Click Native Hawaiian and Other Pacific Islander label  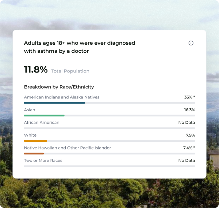tap(68, 148)
